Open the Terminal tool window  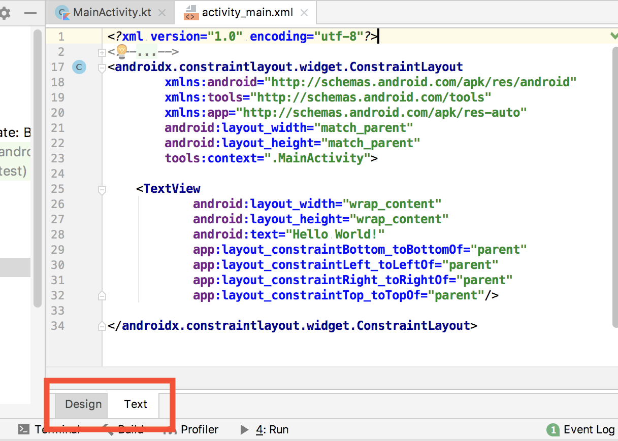(x=49, y=429)
